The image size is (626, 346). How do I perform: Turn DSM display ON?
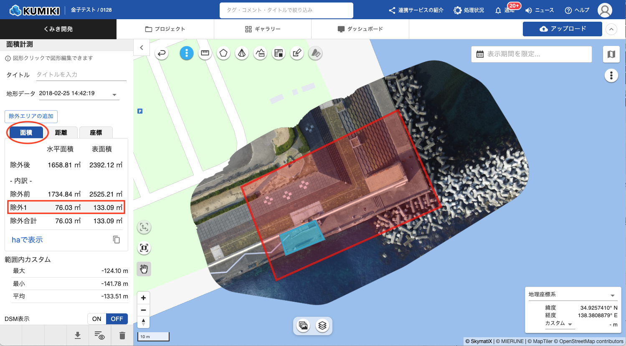[x=97, y=319]
